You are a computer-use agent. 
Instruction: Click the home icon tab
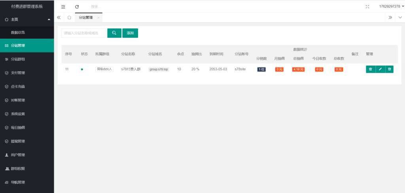[69, 17]
